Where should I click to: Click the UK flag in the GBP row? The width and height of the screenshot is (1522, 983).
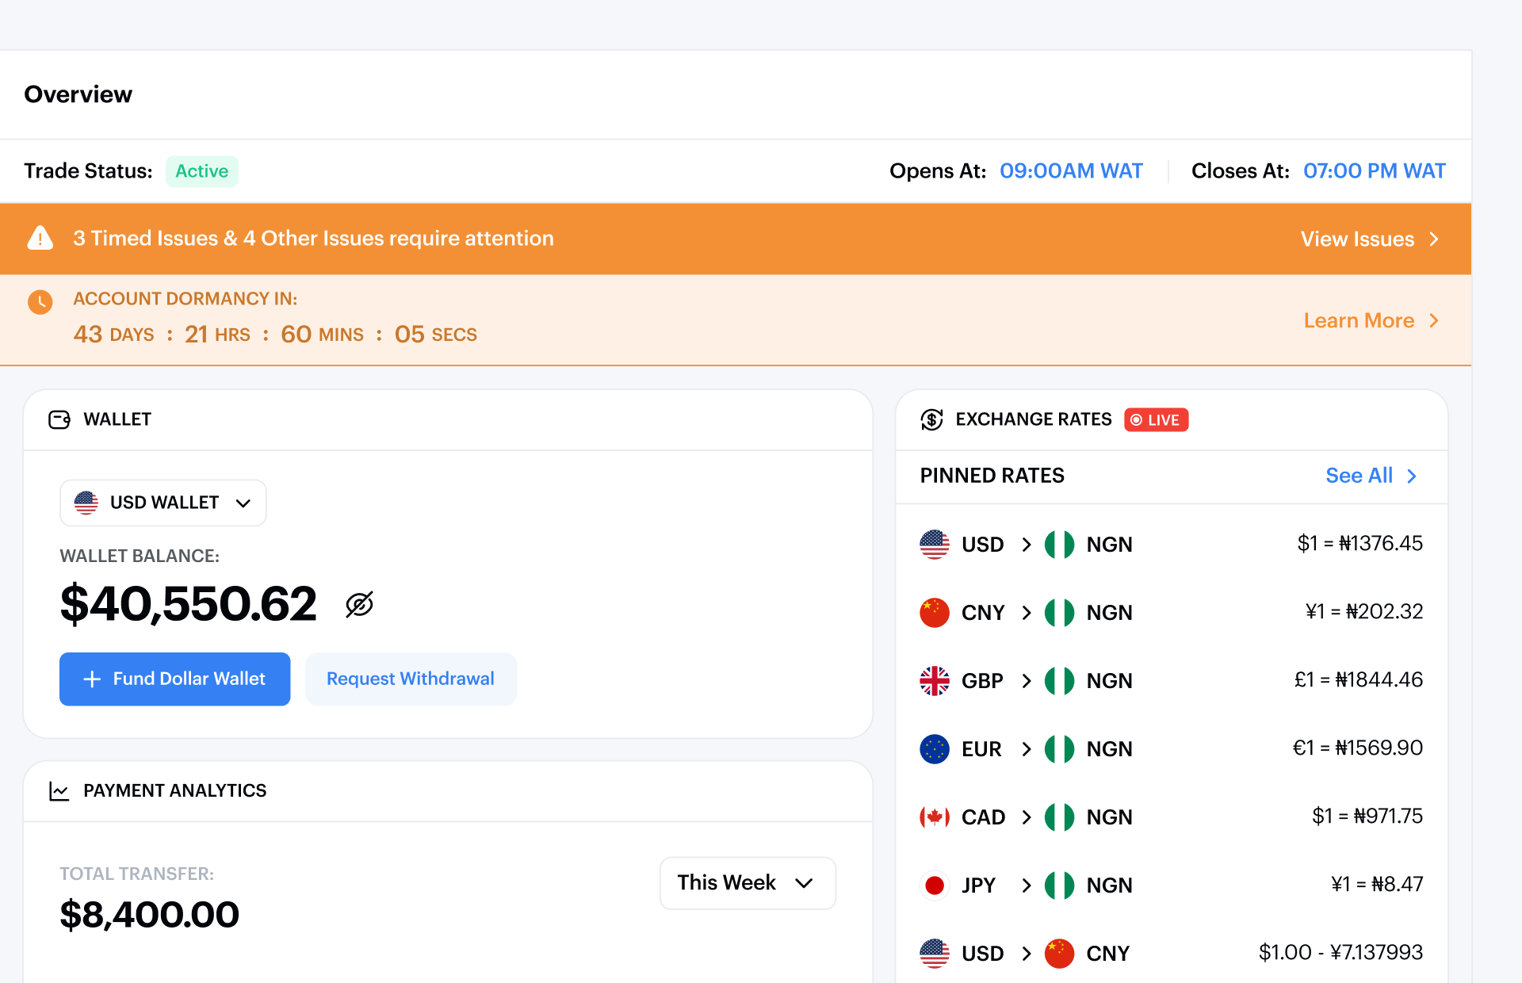(935, 681)
